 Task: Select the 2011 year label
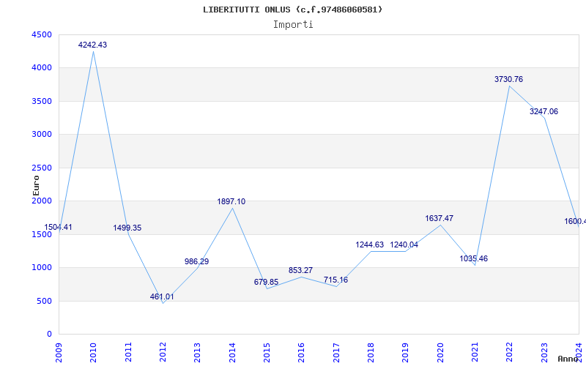128,353
